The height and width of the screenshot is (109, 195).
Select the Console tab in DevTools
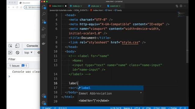[32, 46]
